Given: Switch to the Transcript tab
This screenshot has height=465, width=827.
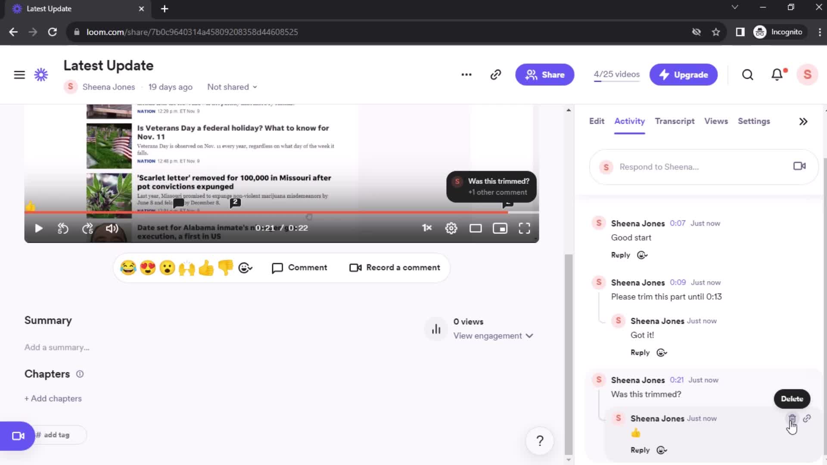Looking at the screenshot, I should tap(675, 121).
